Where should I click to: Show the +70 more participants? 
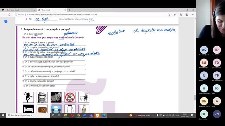click(217, 114)
